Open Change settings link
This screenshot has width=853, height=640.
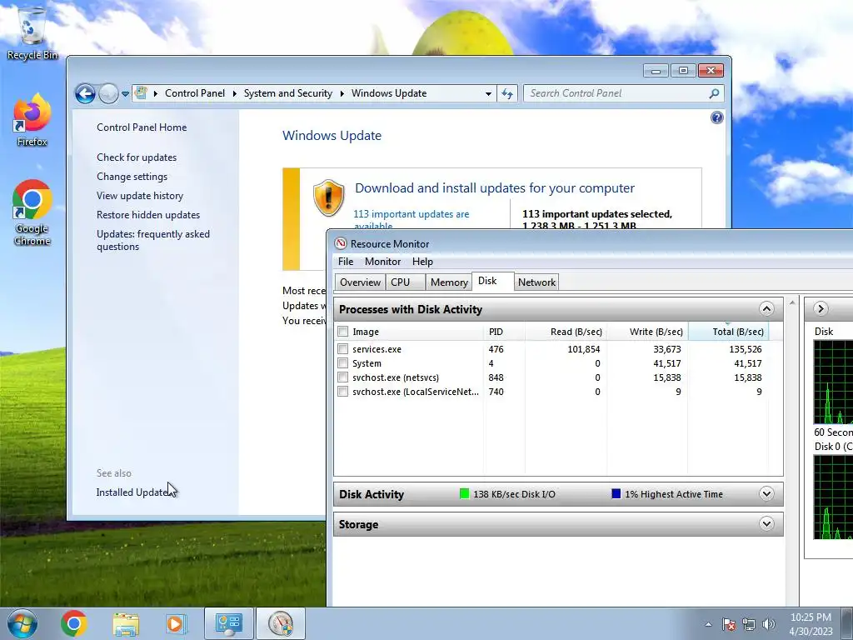point(132,177)
